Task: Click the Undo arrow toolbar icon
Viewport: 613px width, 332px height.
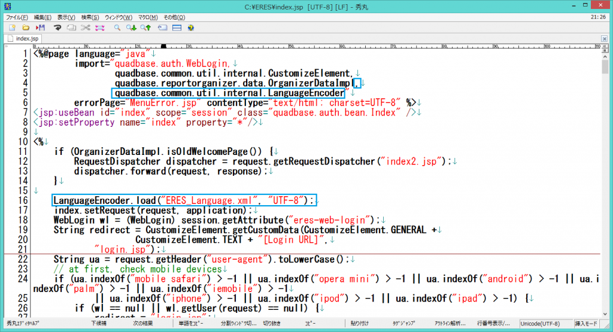Action: coord(58,28)
